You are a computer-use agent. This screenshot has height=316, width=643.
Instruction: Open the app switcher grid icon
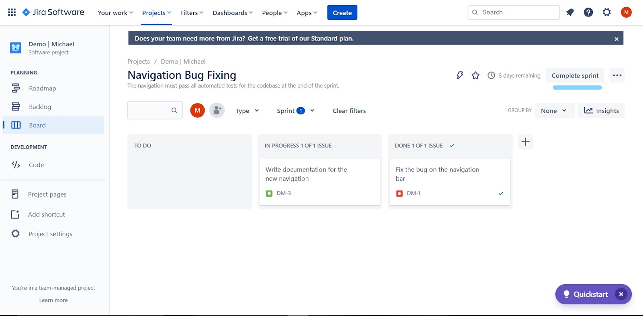coord(12,12)
